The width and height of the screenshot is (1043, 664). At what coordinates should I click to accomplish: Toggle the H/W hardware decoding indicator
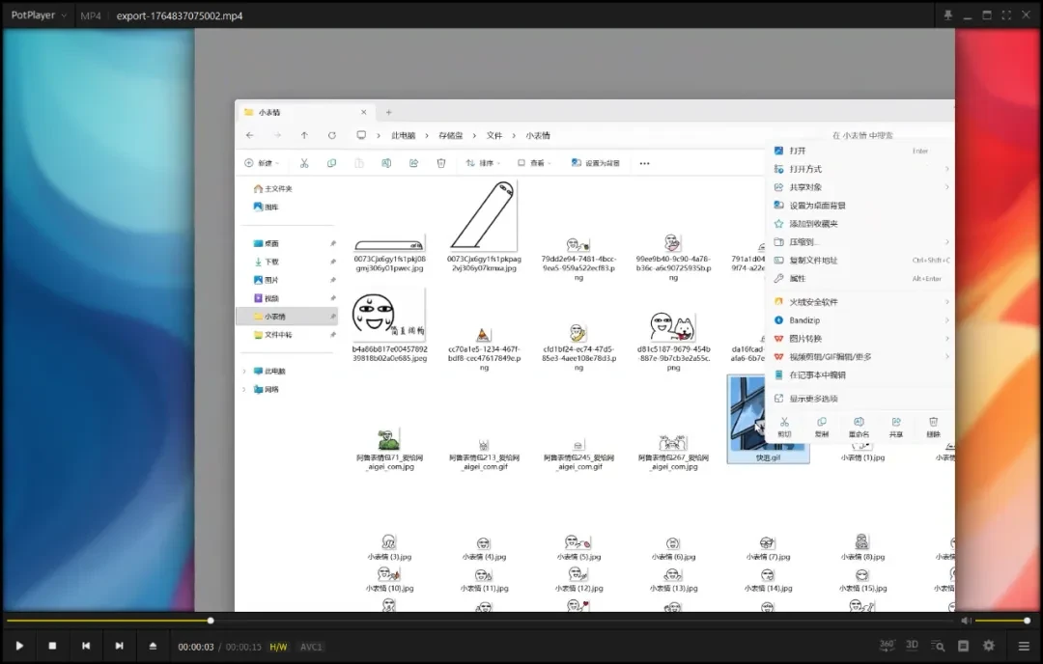tap(278, 647)
